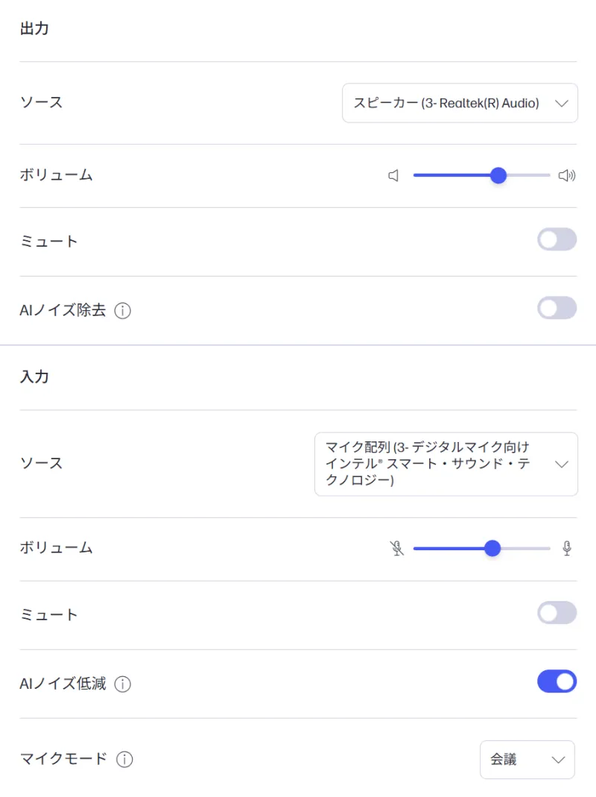Click the low volume speaker icon
596x797 pixels.
coord(394,176)
